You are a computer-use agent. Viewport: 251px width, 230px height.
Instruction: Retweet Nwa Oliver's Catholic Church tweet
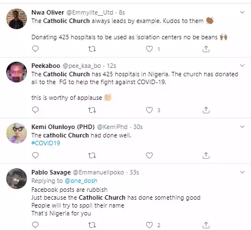[92, 49]
